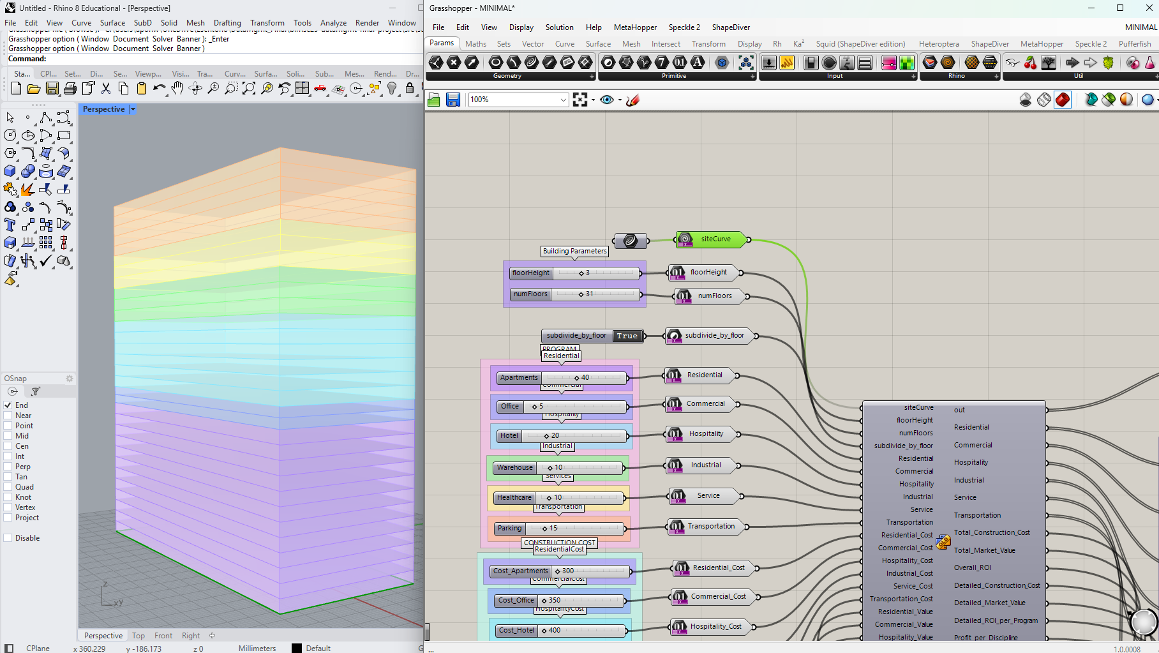Screen dimensions: 1159x653
Task: Select the Pan hand tool in Rhino
Action: click(177, 89)
